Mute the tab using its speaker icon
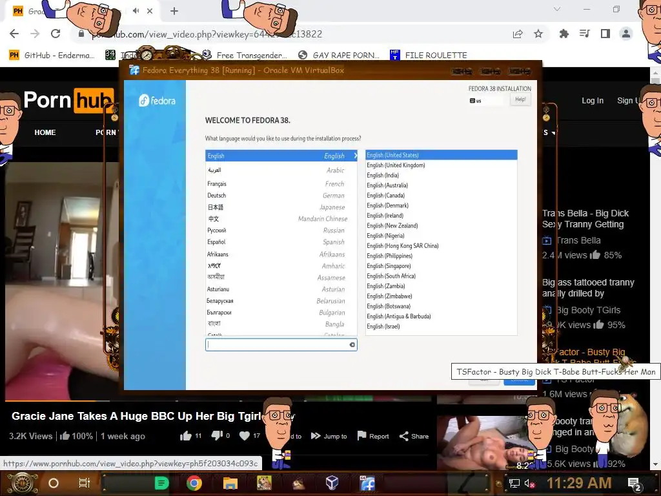The height and width of the screenshot is (496, 661). tap(136, 11)
